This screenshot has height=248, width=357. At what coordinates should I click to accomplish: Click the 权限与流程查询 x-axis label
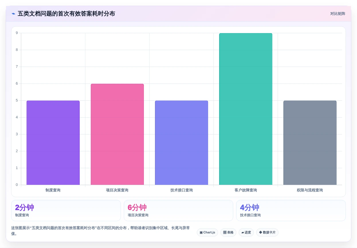310,190
